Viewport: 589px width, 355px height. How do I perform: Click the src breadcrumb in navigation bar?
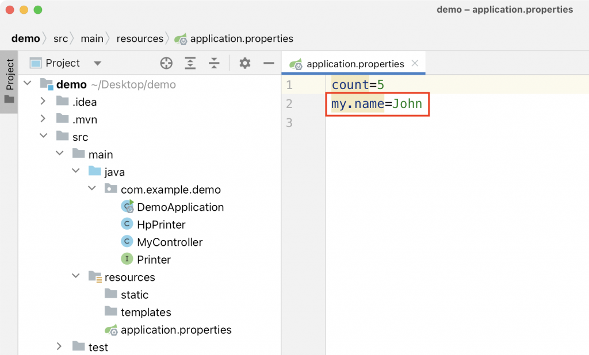[60, 38]
